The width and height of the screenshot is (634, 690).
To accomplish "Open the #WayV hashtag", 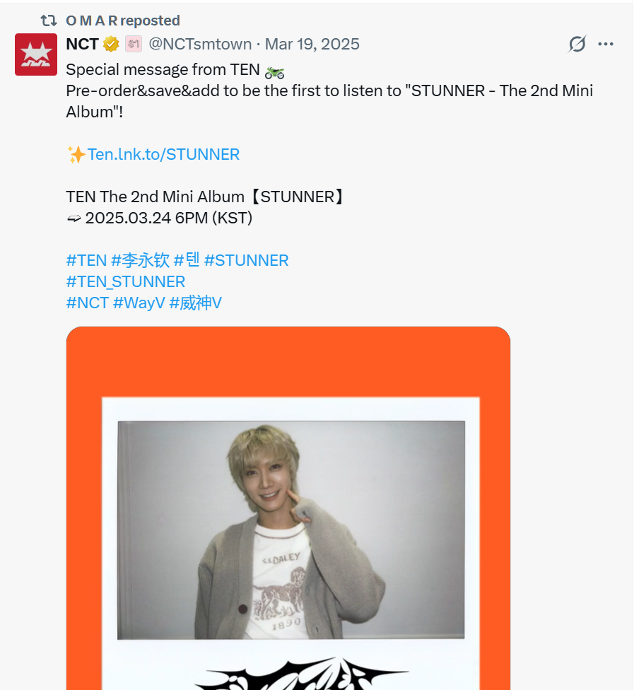I will (139, 303).
